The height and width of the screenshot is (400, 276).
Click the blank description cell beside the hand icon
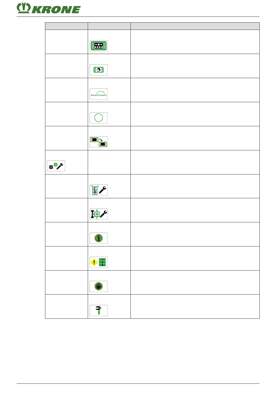195,283
